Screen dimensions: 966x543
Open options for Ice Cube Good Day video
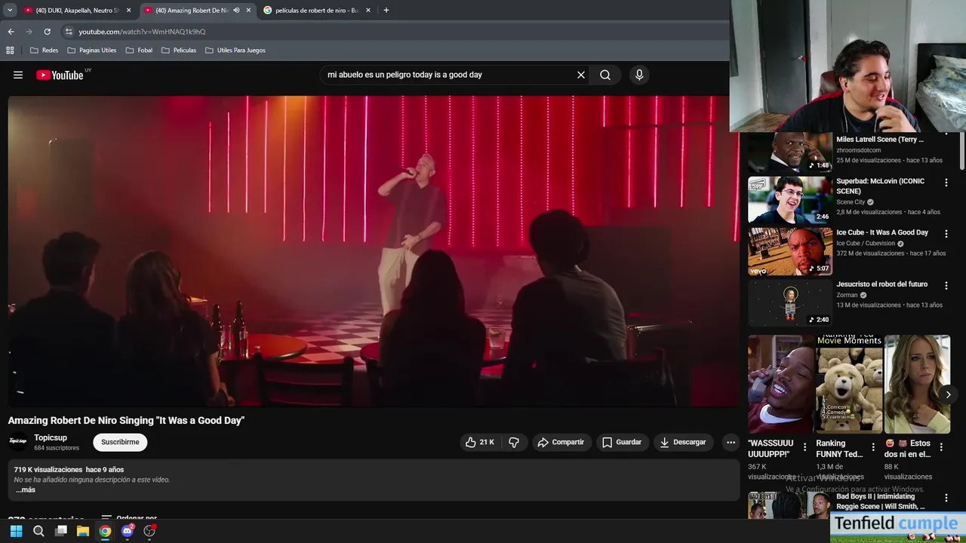coord(946,234)
